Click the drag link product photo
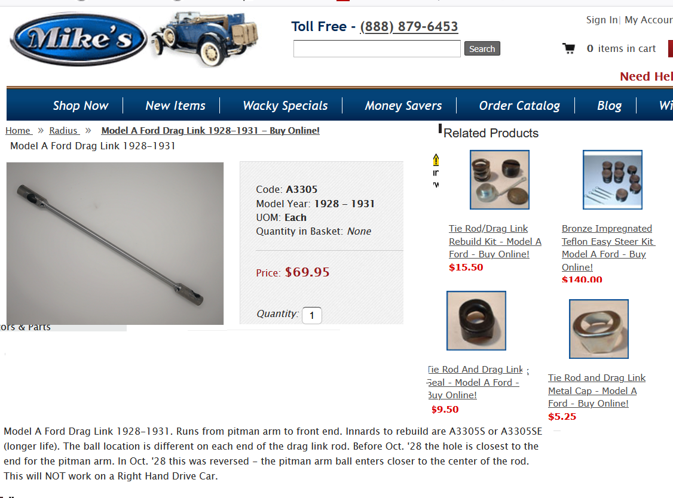 pos(115,244)
